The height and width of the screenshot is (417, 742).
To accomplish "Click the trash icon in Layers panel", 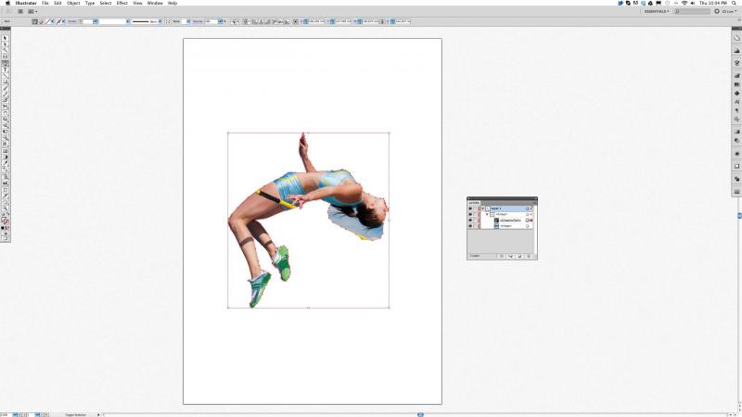I will (x=530, y=255).
